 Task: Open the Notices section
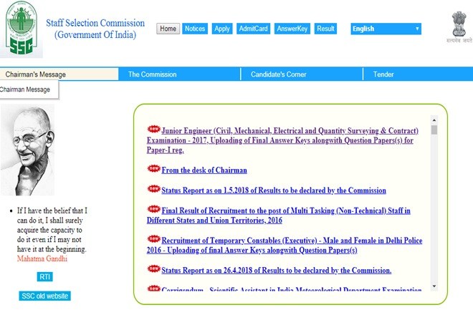click(195, 29)
